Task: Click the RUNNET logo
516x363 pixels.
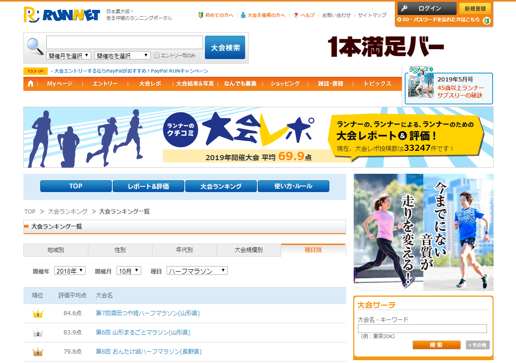Action: tap(62, 15)
